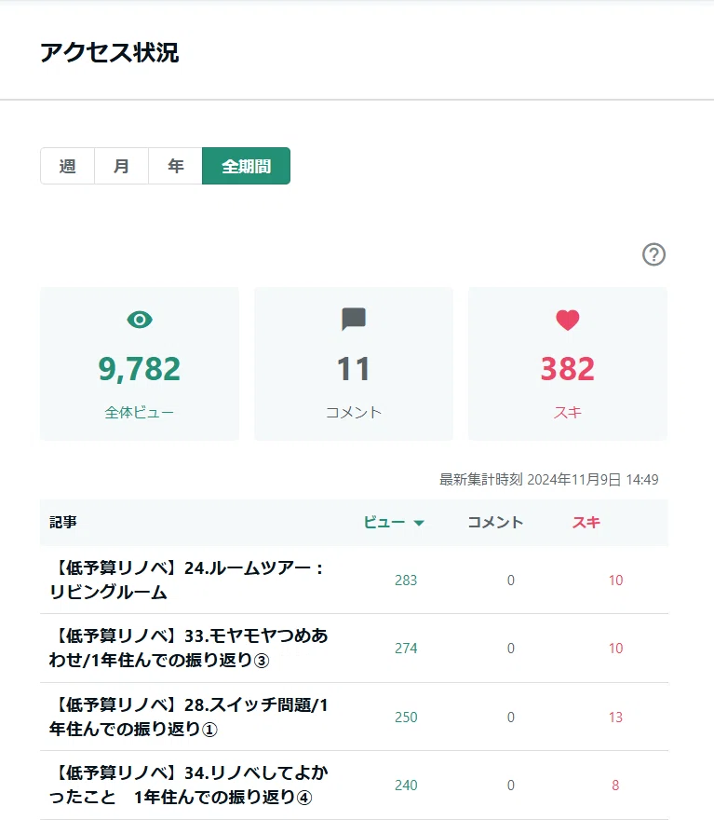Sort table by コメント column header

[x=495, y=523]
